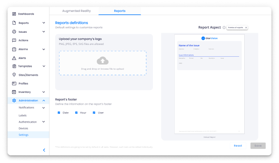Open Dashboards from the sidebar
Screen dimensions: 279x163
pos(26,14)
